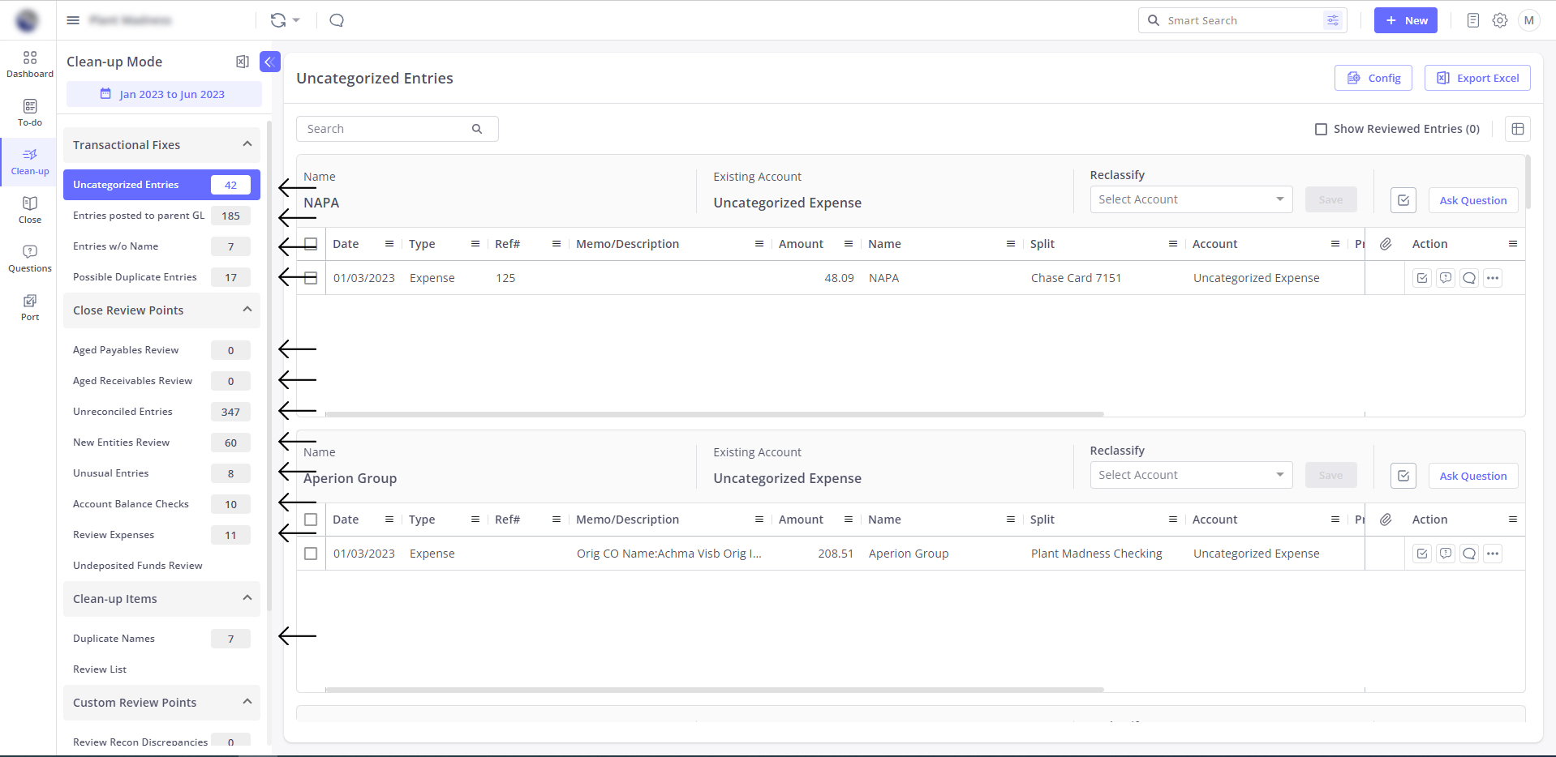The image size is (1556, 757).
Task: Click the sync refresh icon
Action: click(278, 20)
